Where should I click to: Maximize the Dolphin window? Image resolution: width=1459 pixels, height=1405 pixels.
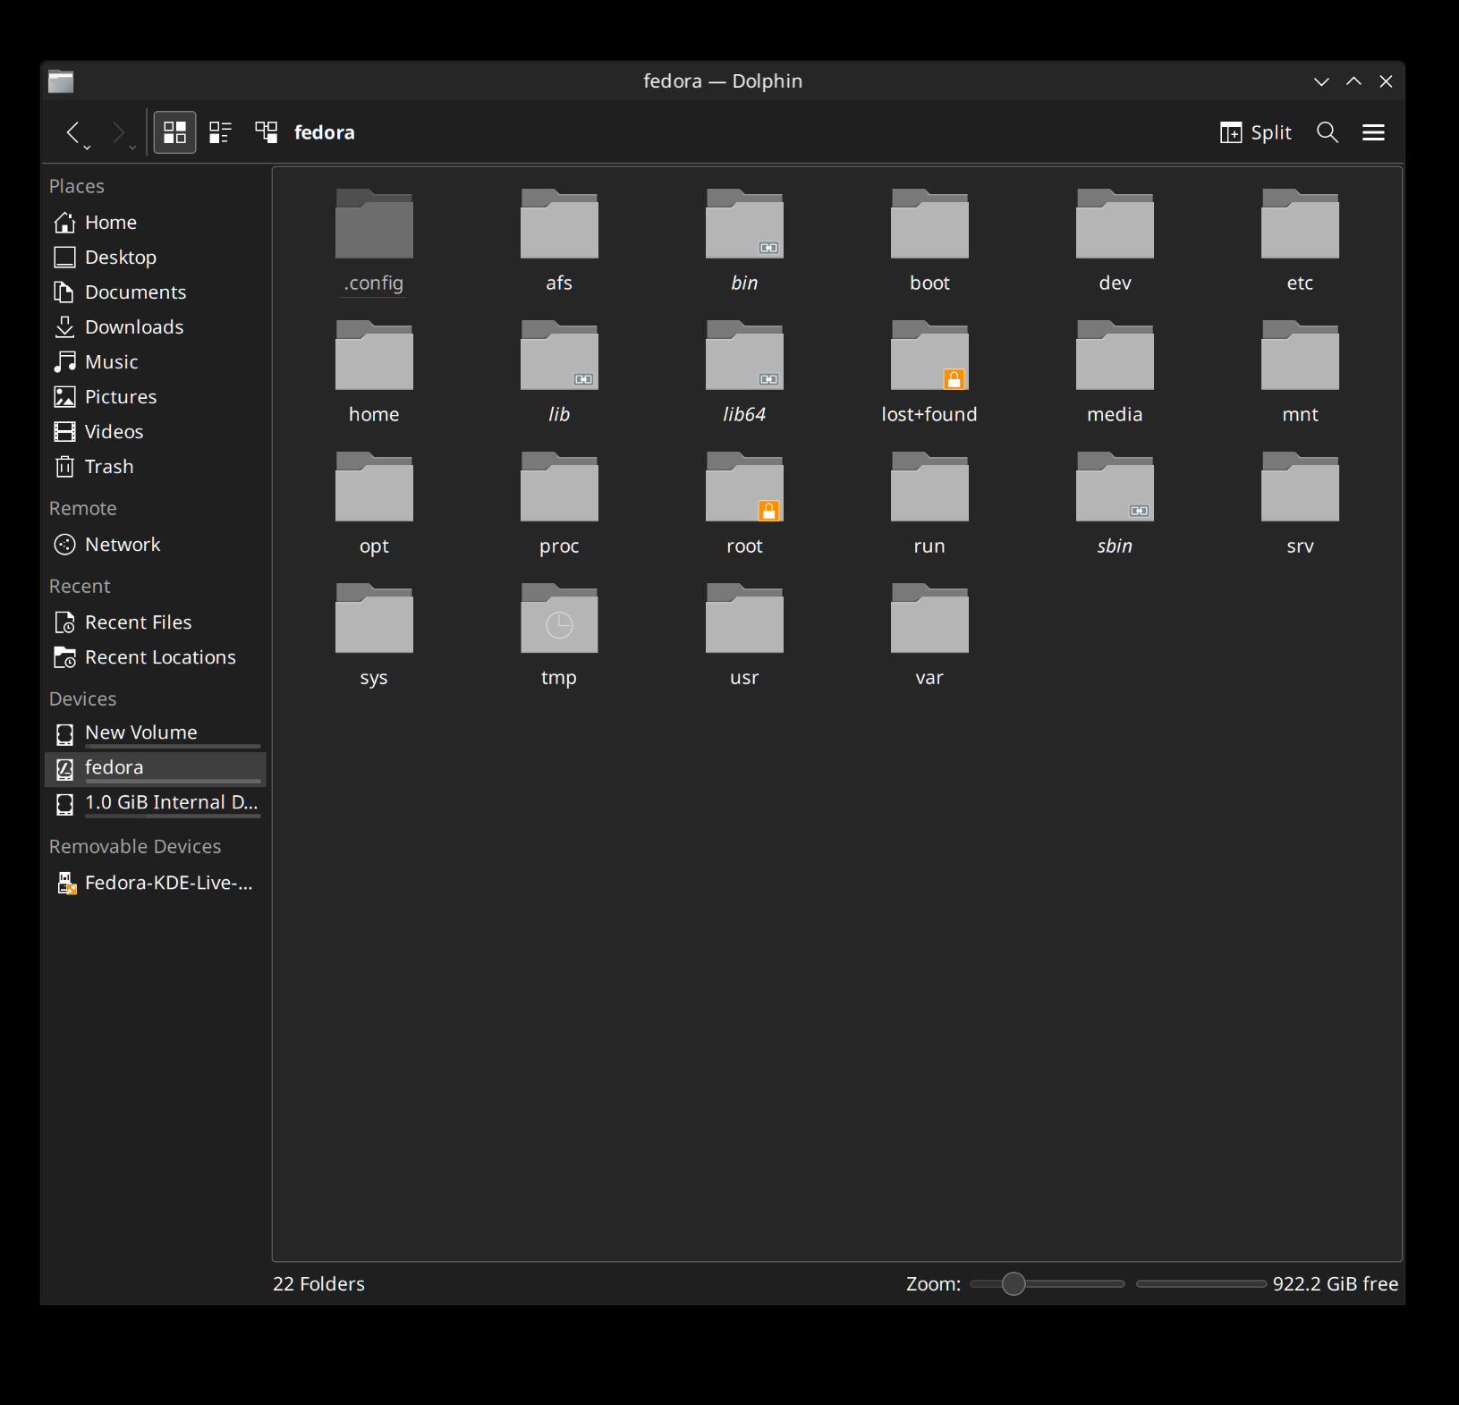point(1354,81)
